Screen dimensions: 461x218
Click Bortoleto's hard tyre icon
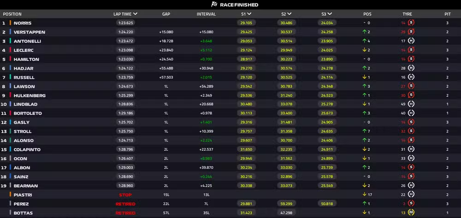[411, 113]
